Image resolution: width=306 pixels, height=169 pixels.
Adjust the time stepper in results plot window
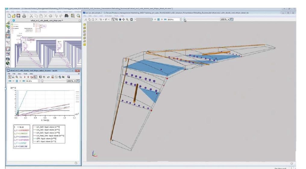coord(39,81)
